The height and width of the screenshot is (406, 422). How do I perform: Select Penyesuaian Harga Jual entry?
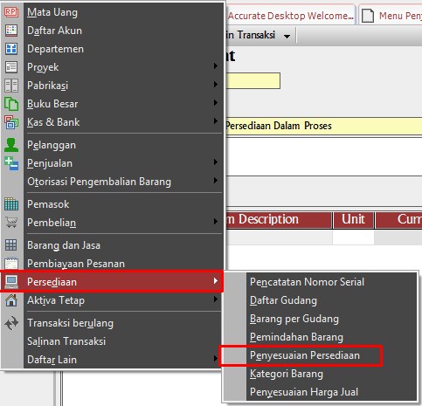pyautogui.click(x=304, y=392)
